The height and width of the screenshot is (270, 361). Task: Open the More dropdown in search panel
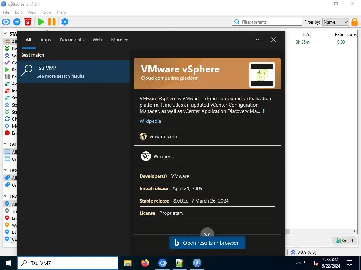(x=119, y=40)
